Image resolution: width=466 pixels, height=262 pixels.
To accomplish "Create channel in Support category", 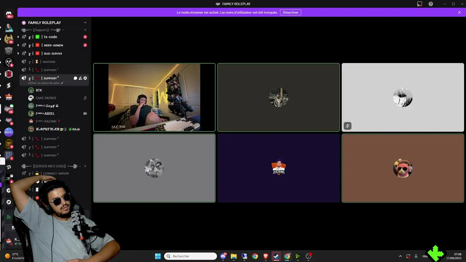I will (x=85, y=30).
